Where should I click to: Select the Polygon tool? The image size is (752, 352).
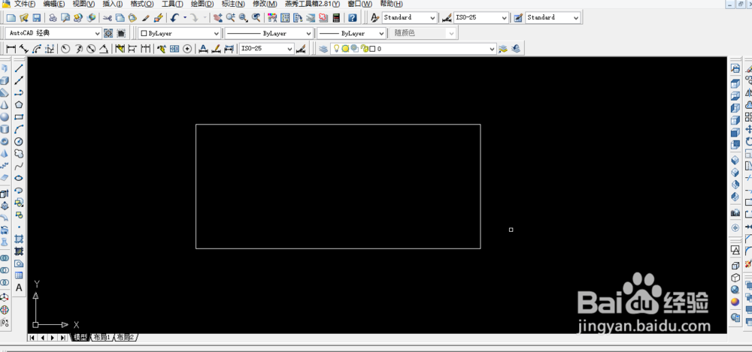pos(20,105)
